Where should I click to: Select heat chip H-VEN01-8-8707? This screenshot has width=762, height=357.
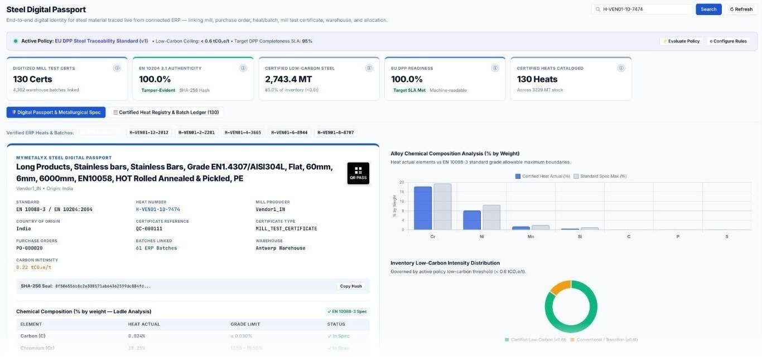(336, 133)
